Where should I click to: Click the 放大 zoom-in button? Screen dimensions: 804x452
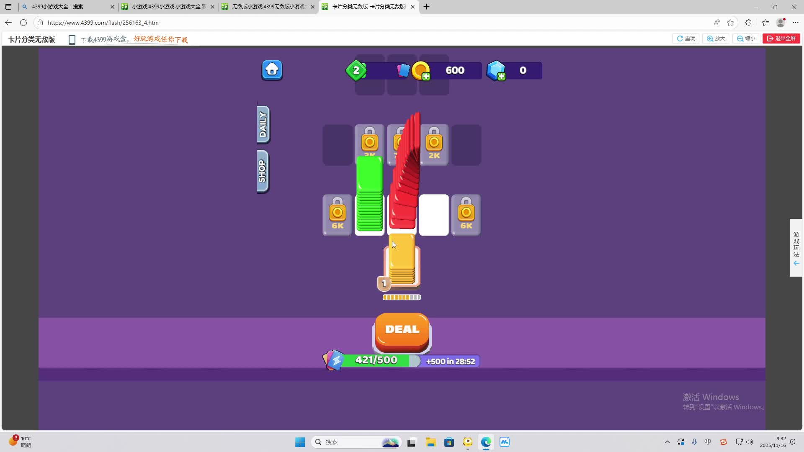pyautogui.click(x=716, y=39)
